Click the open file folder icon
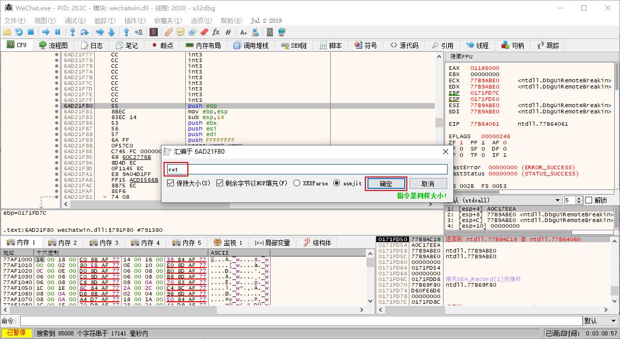 click(7, 32)
